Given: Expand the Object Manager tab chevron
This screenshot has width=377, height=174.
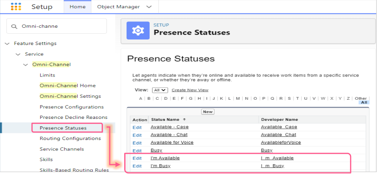Looking at the screenshot, I should tap(149, 7).
